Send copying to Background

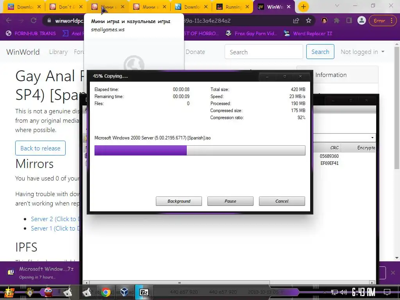[179, 201]
